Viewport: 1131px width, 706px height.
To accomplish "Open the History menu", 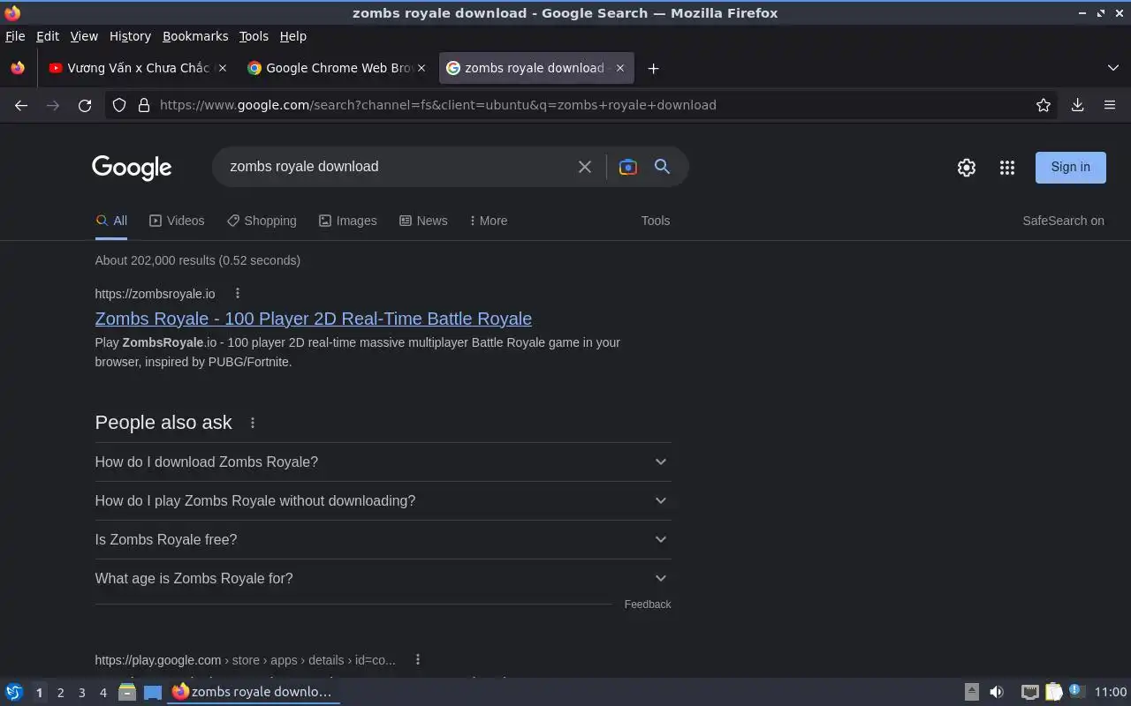I will [x=130, y=36].
